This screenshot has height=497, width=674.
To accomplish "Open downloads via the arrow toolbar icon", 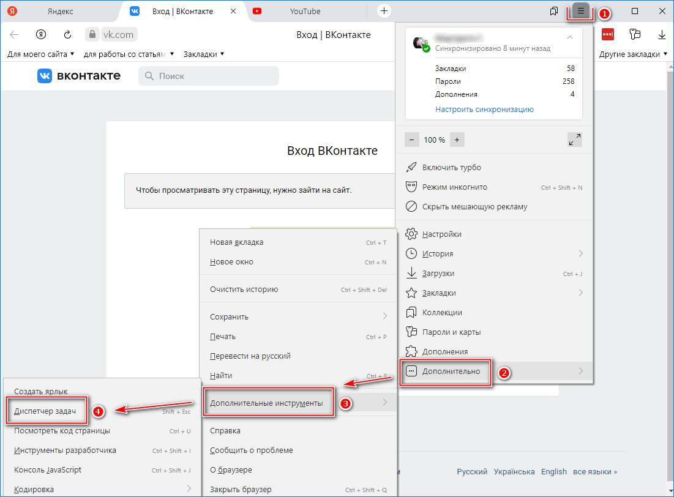I will [662, 35].
